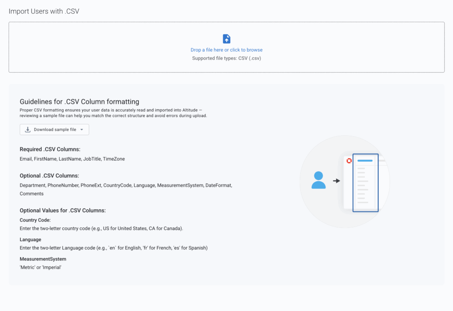Image resolution: width=453 pixels, height=311 pixels.
Task: Expand the Download sample file dropdown arrow
Action: click(x=82, y=130)
